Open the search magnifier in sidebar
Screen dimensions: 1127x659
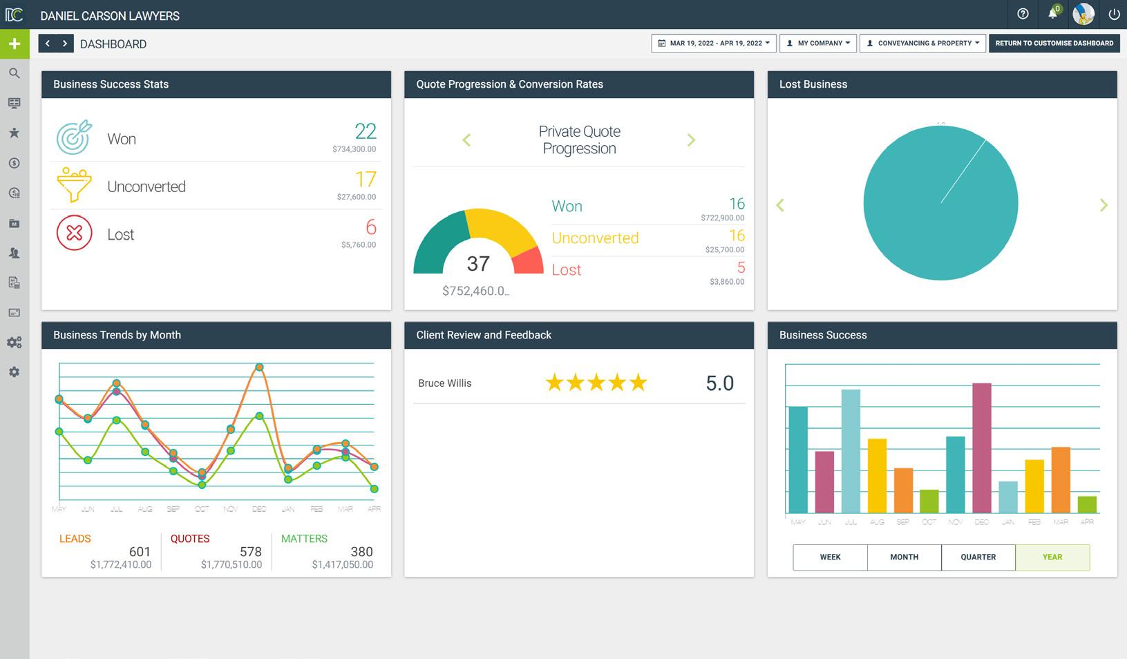(x=15, y=73)
